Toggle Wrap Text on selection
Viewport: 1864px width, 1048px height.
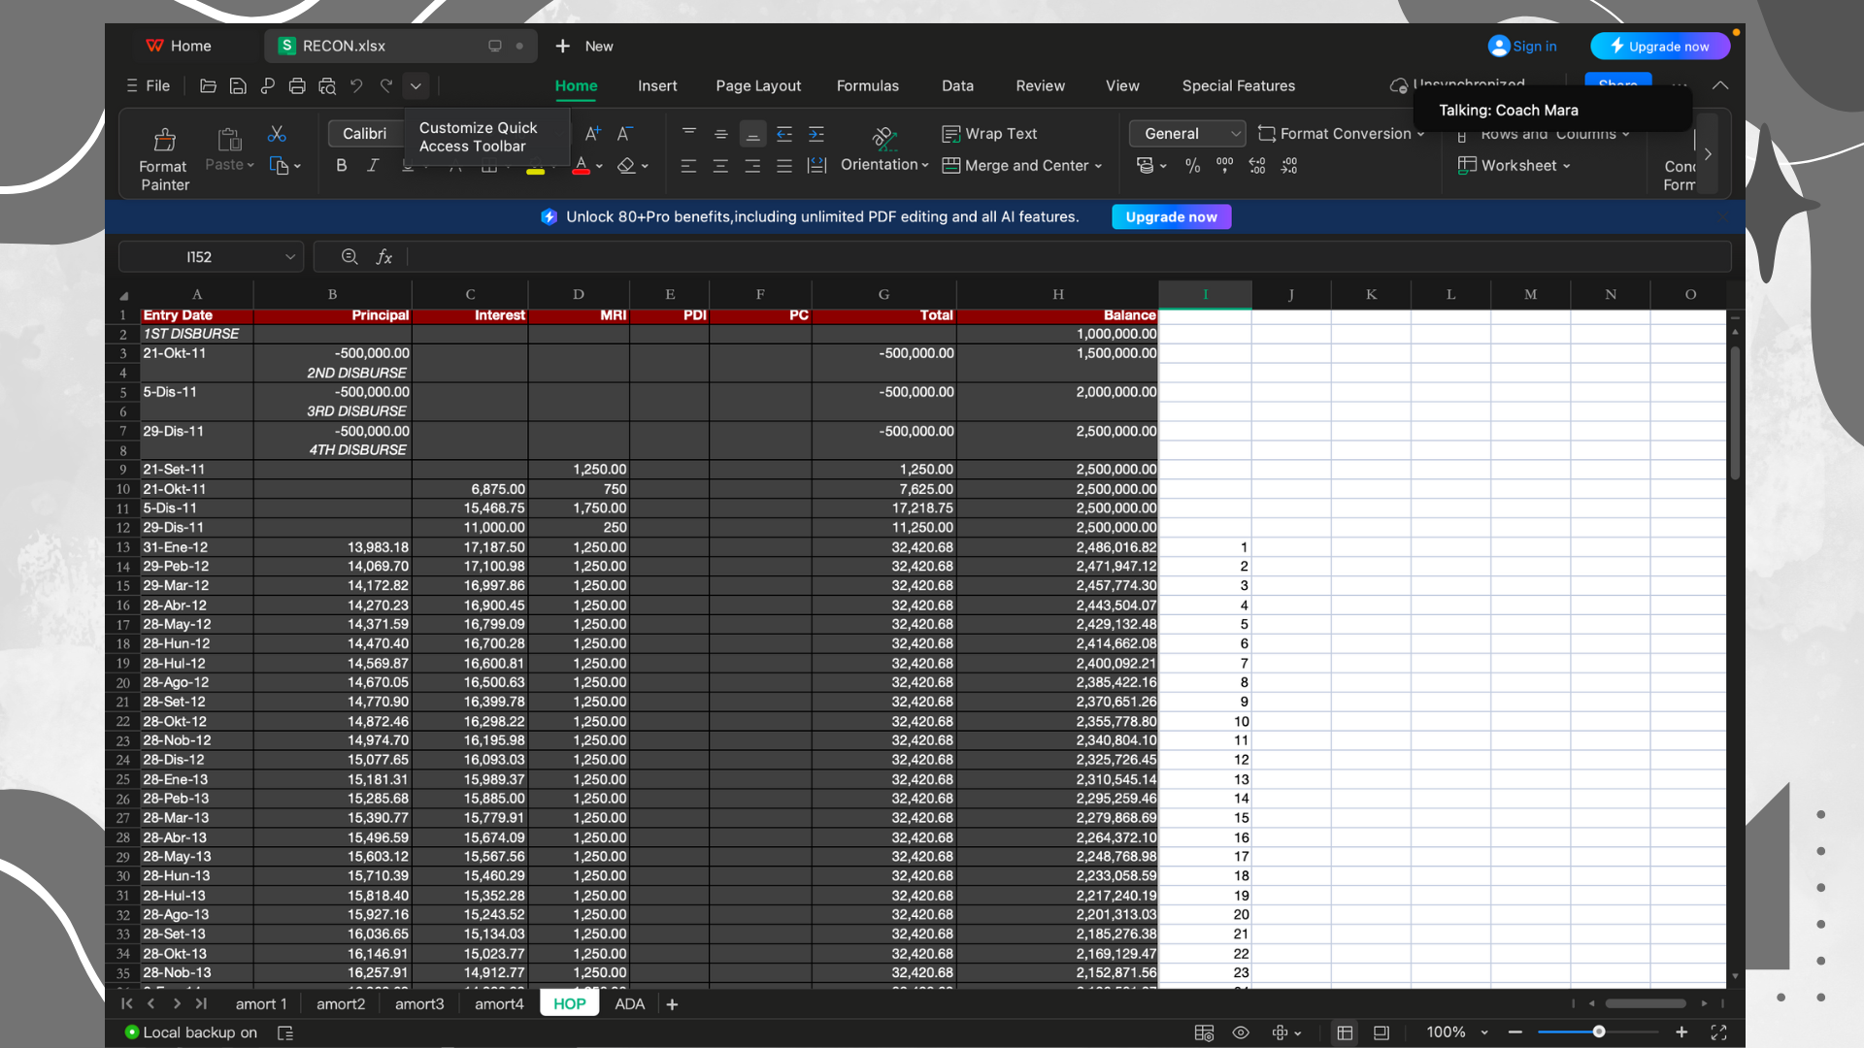point(989,134)
